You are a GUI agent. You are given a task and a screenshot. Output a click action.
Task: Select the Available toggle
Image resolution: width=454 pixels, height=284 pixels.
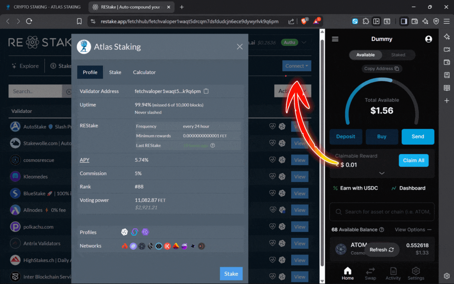[366, 55]
